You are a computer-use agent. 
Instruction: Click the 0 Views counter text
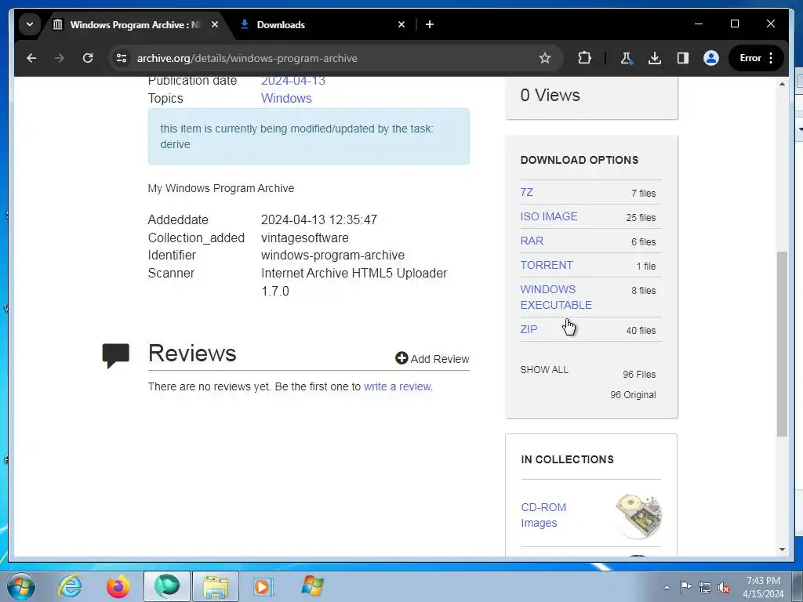point(550,95)
